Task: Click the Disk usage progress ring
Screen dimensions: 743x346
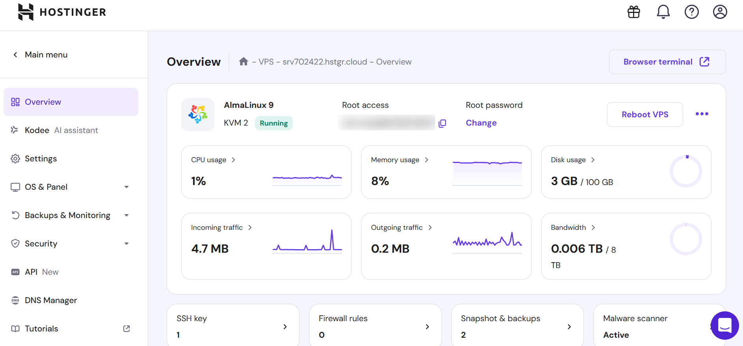Action: point(686,171)
